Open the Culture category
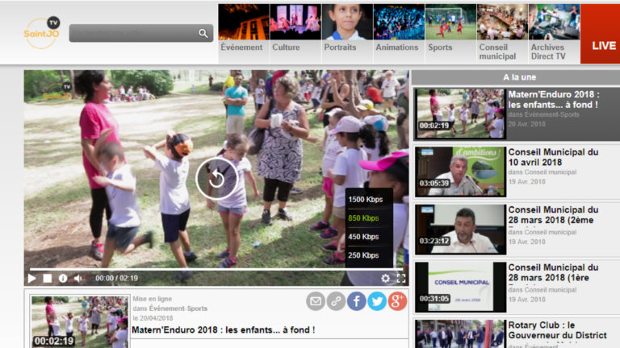The height and width of the screenshot is (348, 620). (286, 48)
